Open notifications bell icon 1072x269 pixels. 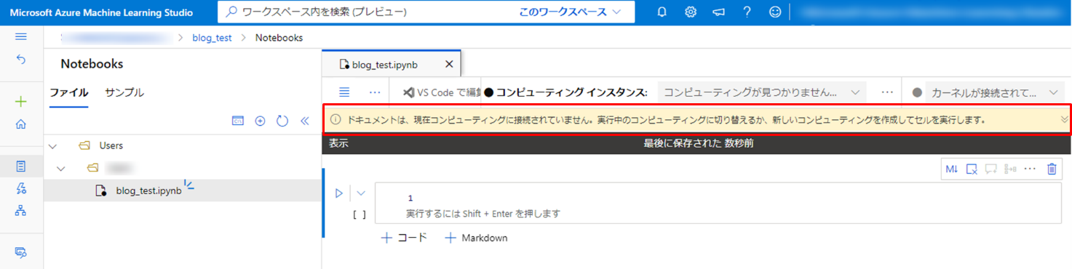(662, 12)
